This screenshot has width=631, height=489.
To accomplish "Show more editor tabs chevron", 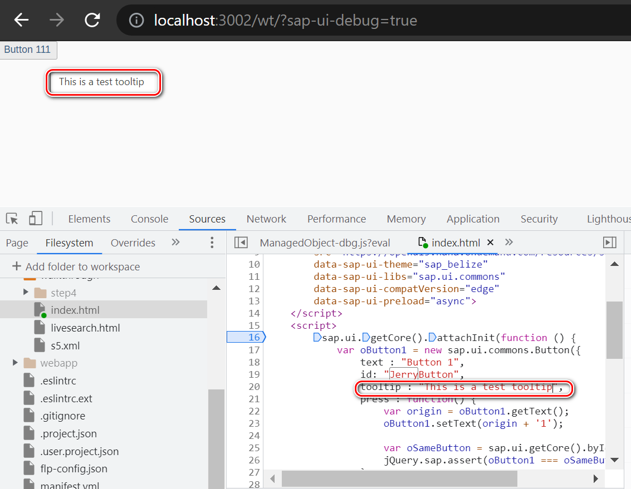I will tap(509, 242).
